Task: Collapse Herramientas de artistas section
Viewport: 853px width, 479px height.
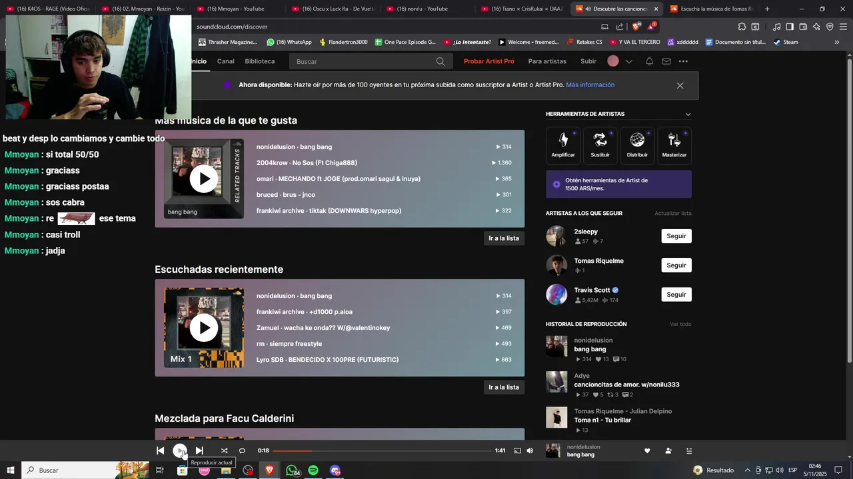Action: (688, 114)
